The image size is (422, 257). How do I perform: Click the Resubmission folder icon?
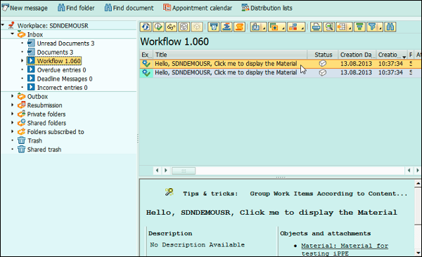pos(21,105)
